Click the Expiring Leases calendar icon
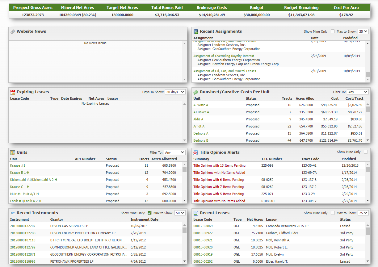 tap(13, 92)
